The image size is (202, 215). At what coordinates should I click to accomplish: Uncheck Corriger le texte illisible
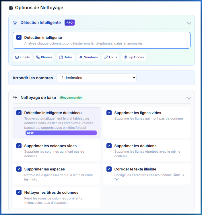(109, 169)
